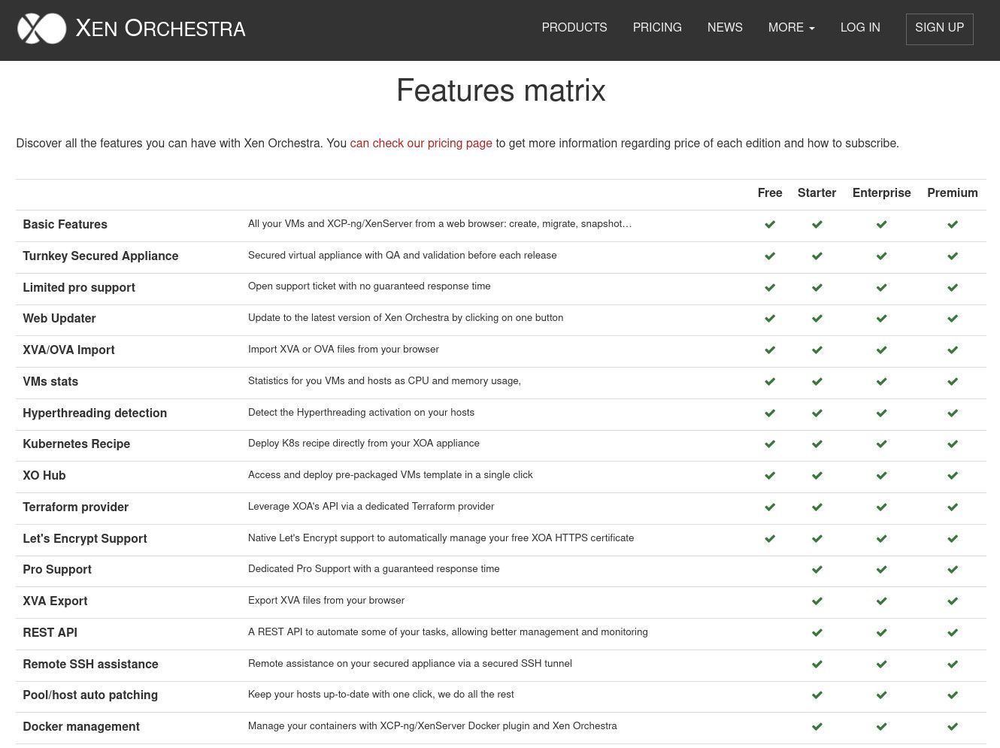Select the XVA/OVA Import label
The width and height of the screenshot is (1000, 748).
pos(68,350)
